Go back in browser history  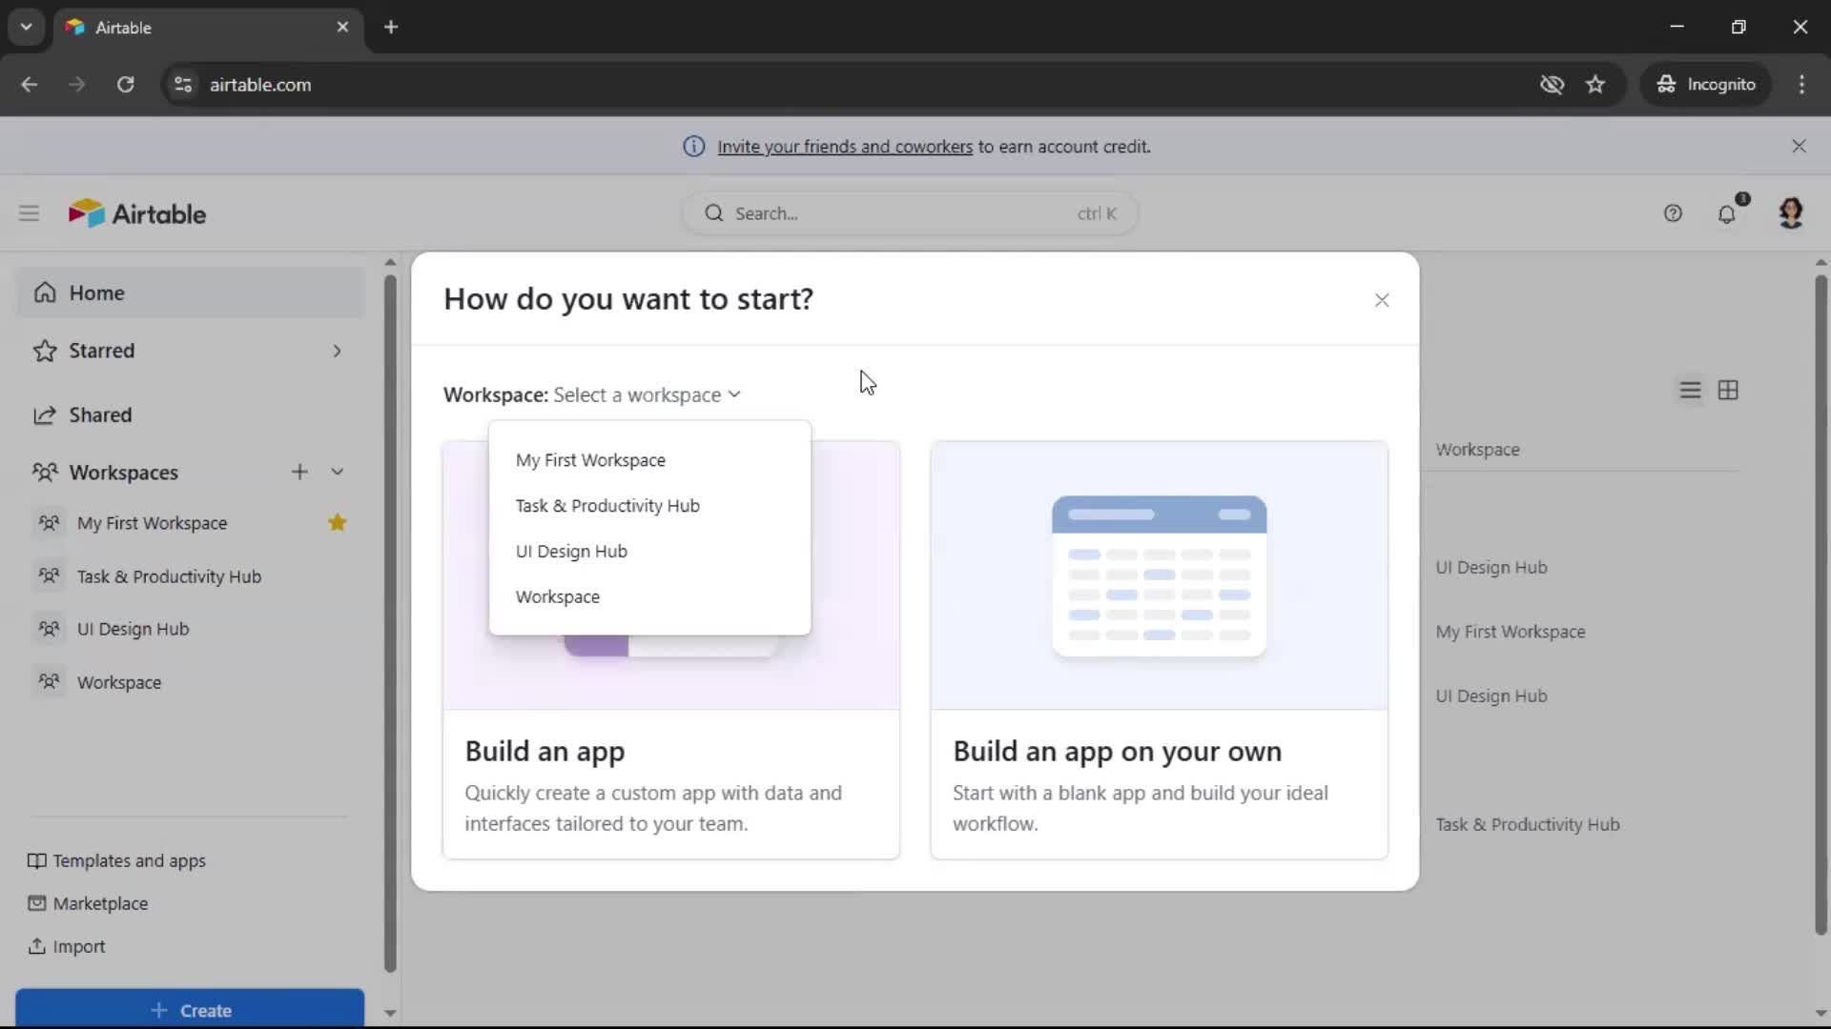coord(30,84)
